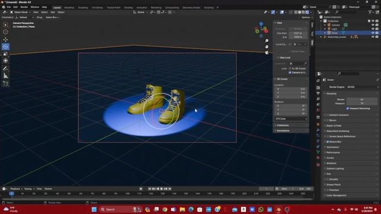Toggle camera view with viewport camera icon
The height and width of the screenshot is (214, 381).
pyautogui.click(x=267, y=52)
